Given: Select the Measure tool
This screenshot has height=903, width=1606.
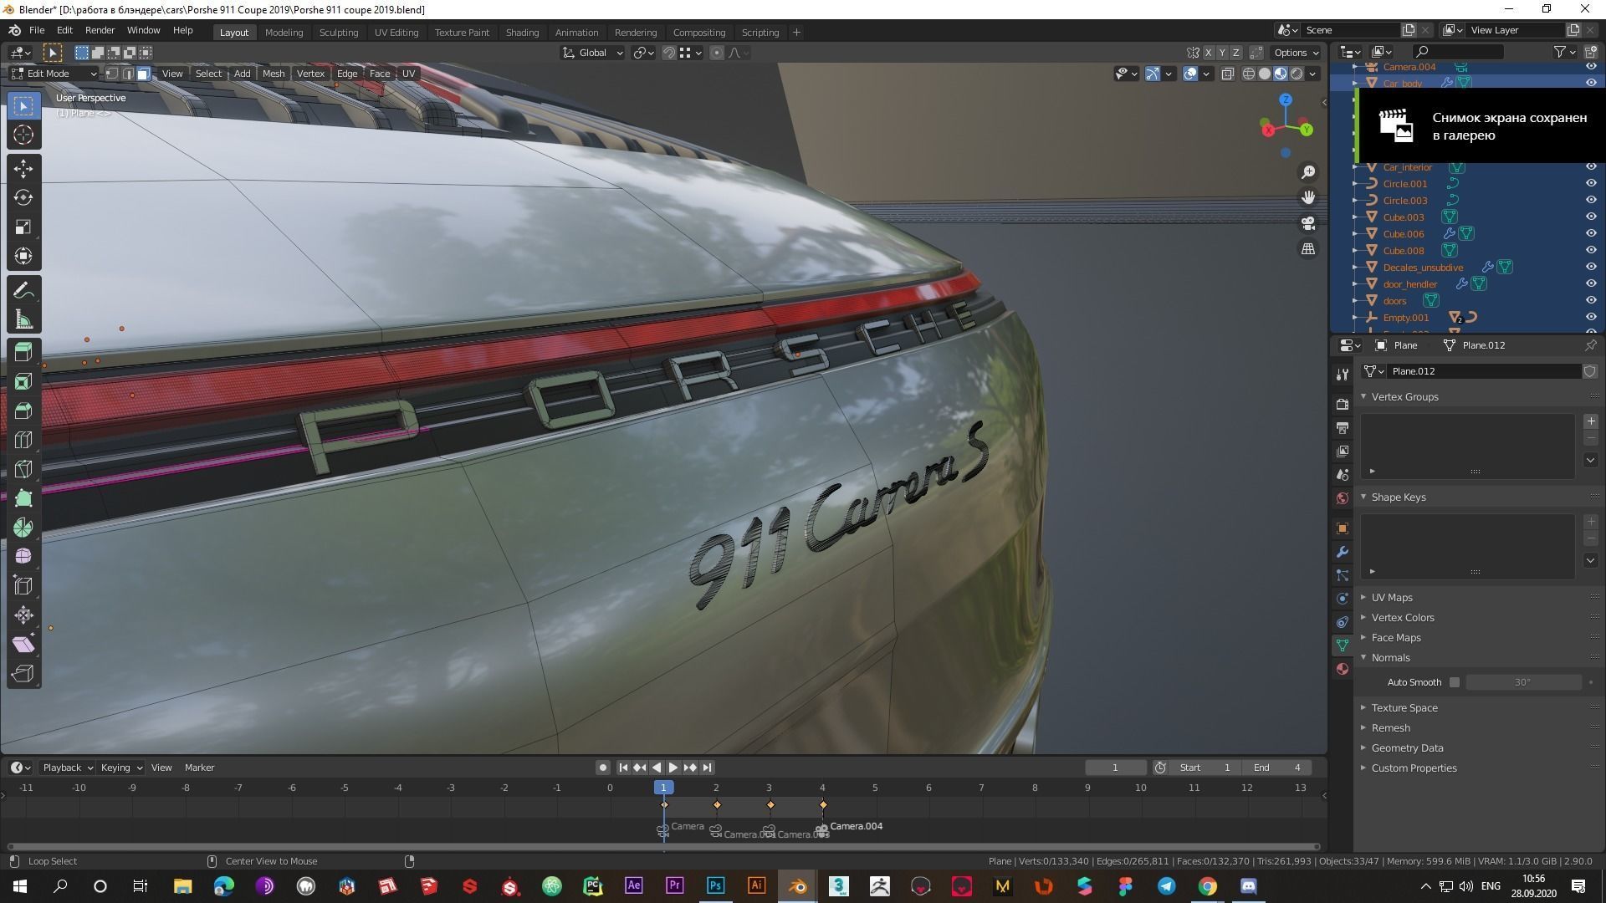Looking at the screenshot, I should click(x=23, y=320).
